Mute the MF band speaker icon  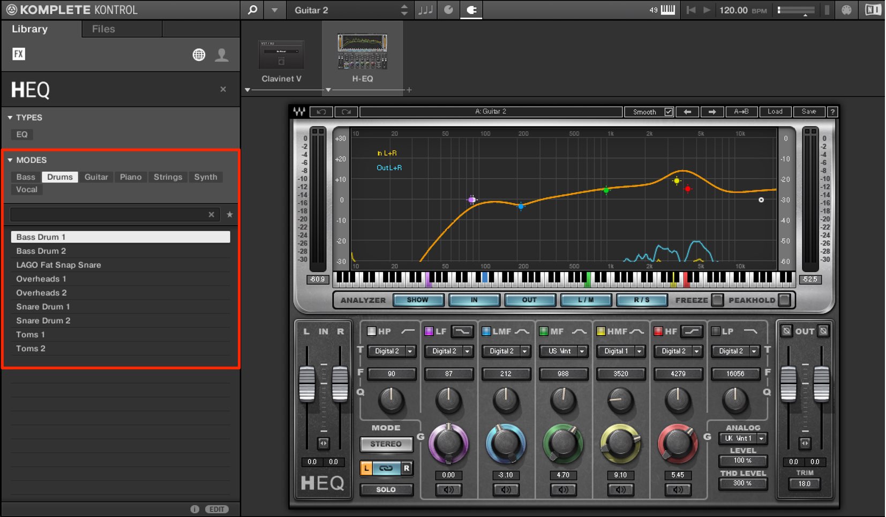(x=563, y=489)
